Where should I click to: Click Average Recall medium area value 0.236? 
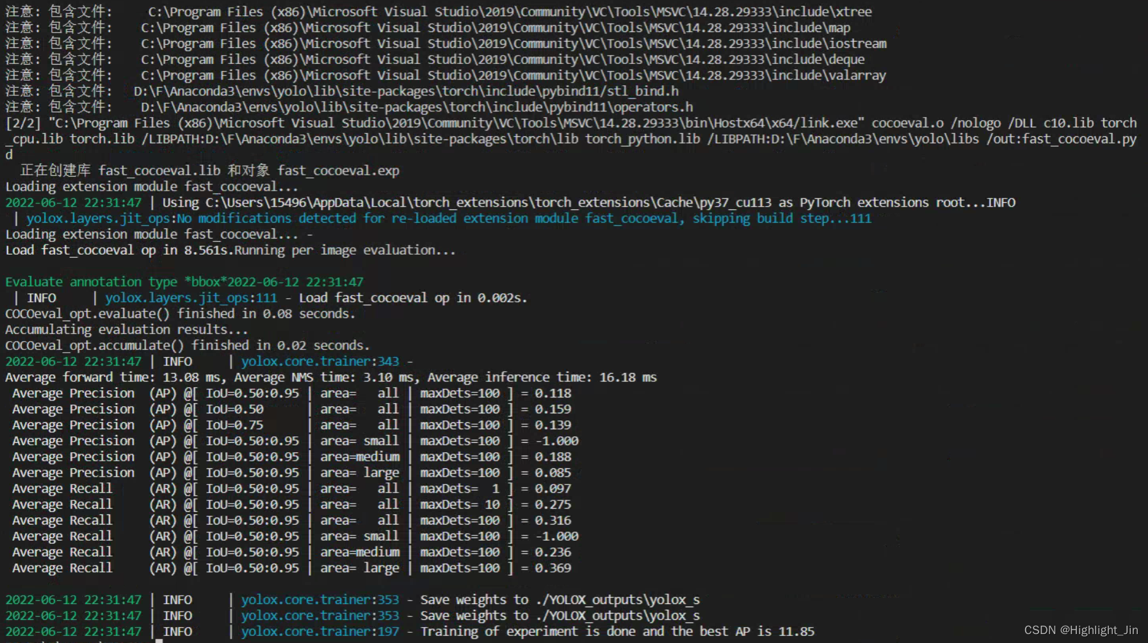click(x=553, y=552)
